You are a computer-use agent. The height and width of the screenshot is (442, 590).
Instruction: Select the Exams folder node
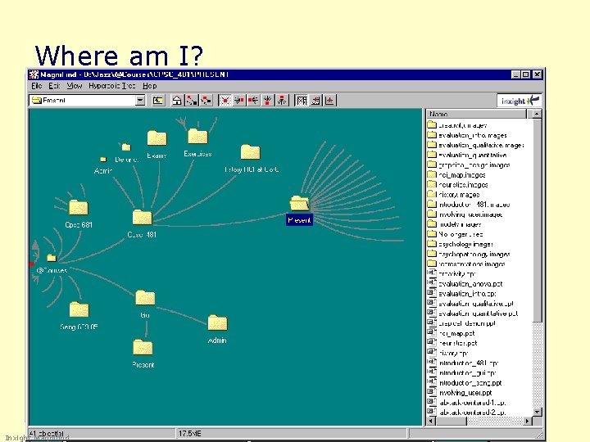pos(157,144)
